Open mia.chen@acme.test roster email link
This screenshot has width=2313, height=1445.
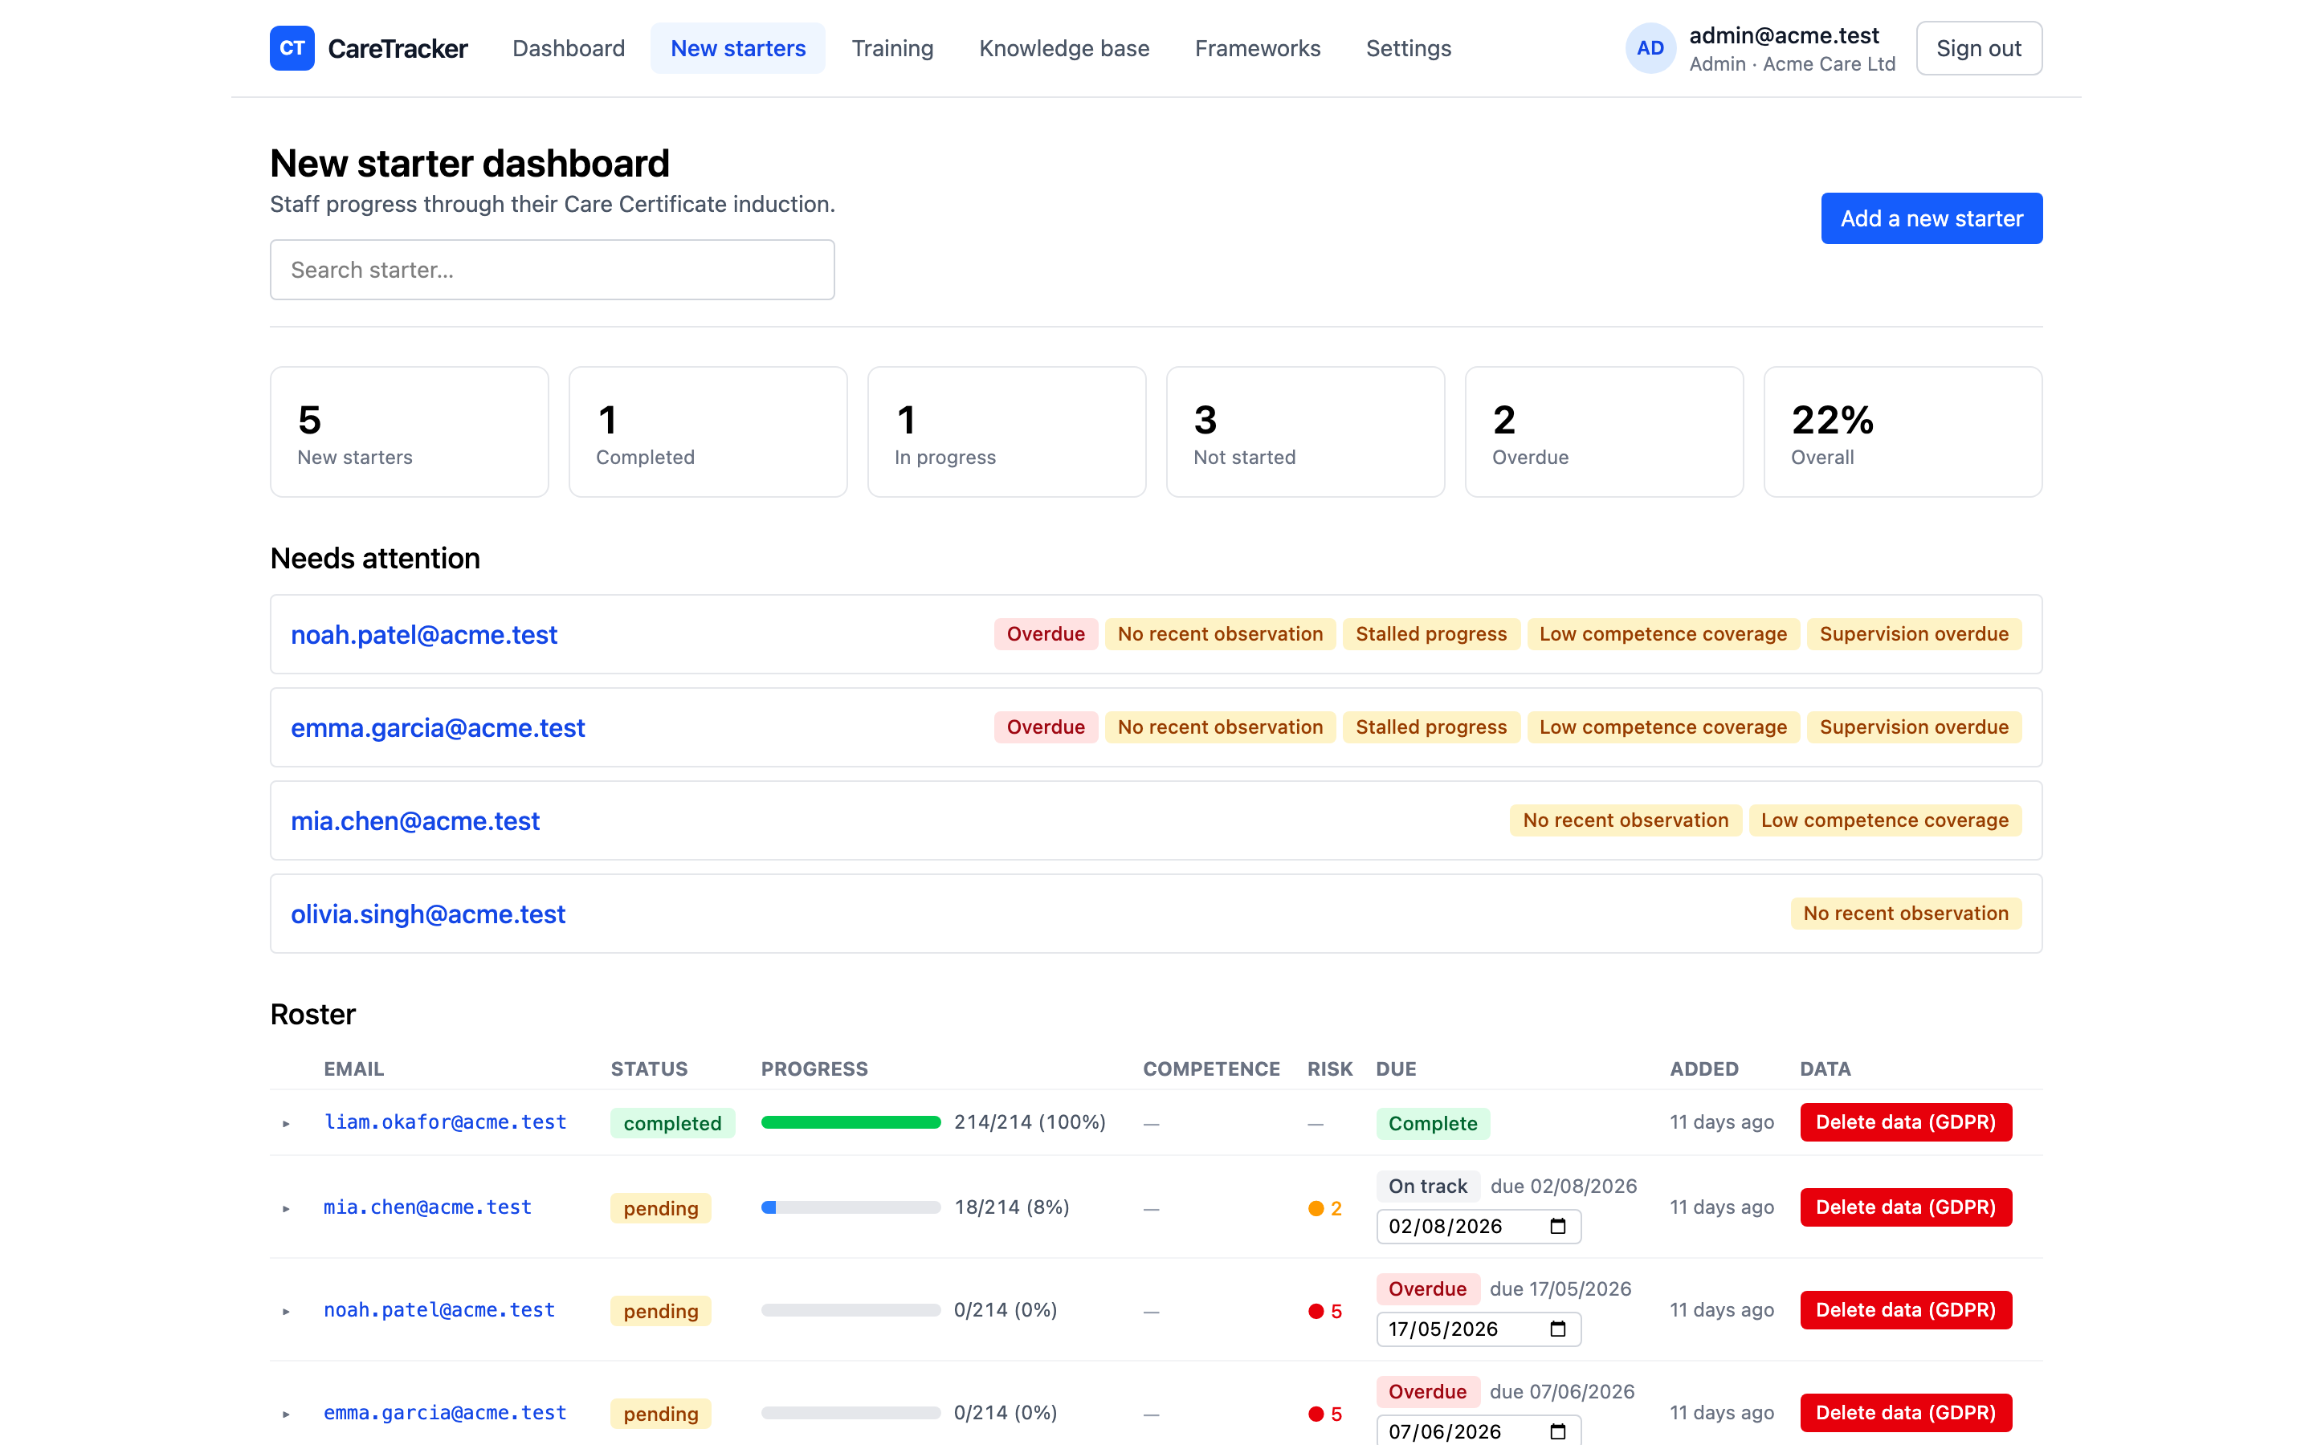pos(427,1207)
